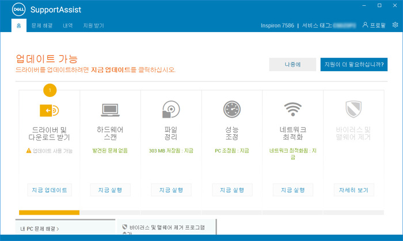Switch to the 문제 해결 tab
The height and width of the screenshot is (241, 403).
coord(43,26)
